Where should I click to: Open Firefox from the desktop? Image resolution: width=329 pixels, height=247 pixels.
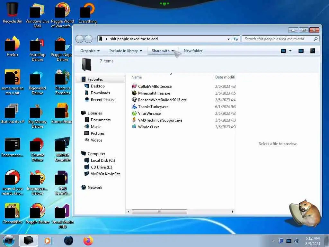tap(13, 46)
